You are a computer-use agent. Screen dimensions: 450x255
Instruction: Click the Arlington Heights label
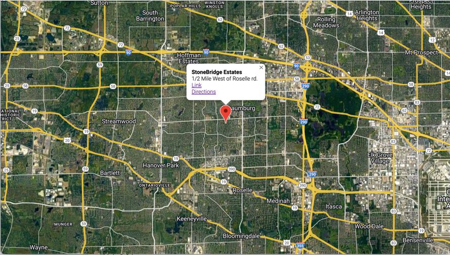(x=367, y=15)
